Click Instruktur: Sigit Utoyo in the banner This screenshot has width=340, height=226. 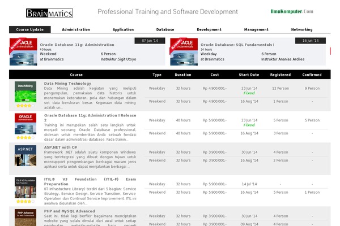118,59
